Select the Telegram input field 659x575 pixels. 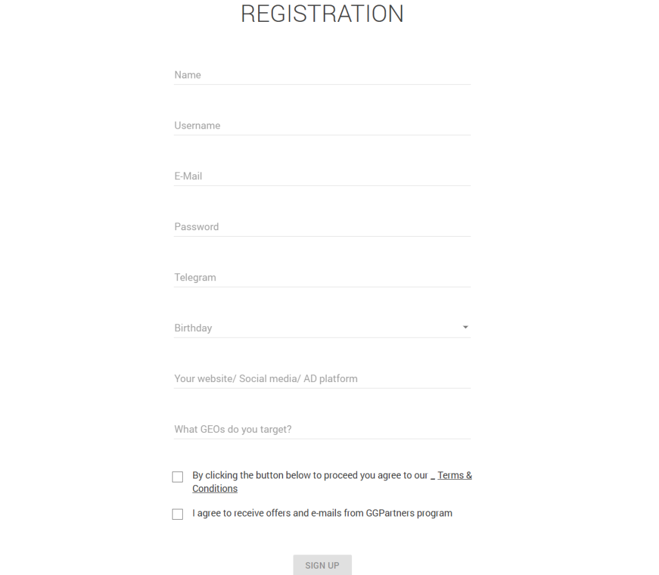click(x=322, y=278)
